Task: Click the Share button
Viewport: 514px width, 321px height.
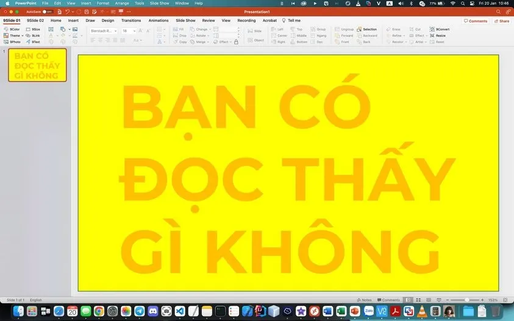Action: (x=501, y=21)
